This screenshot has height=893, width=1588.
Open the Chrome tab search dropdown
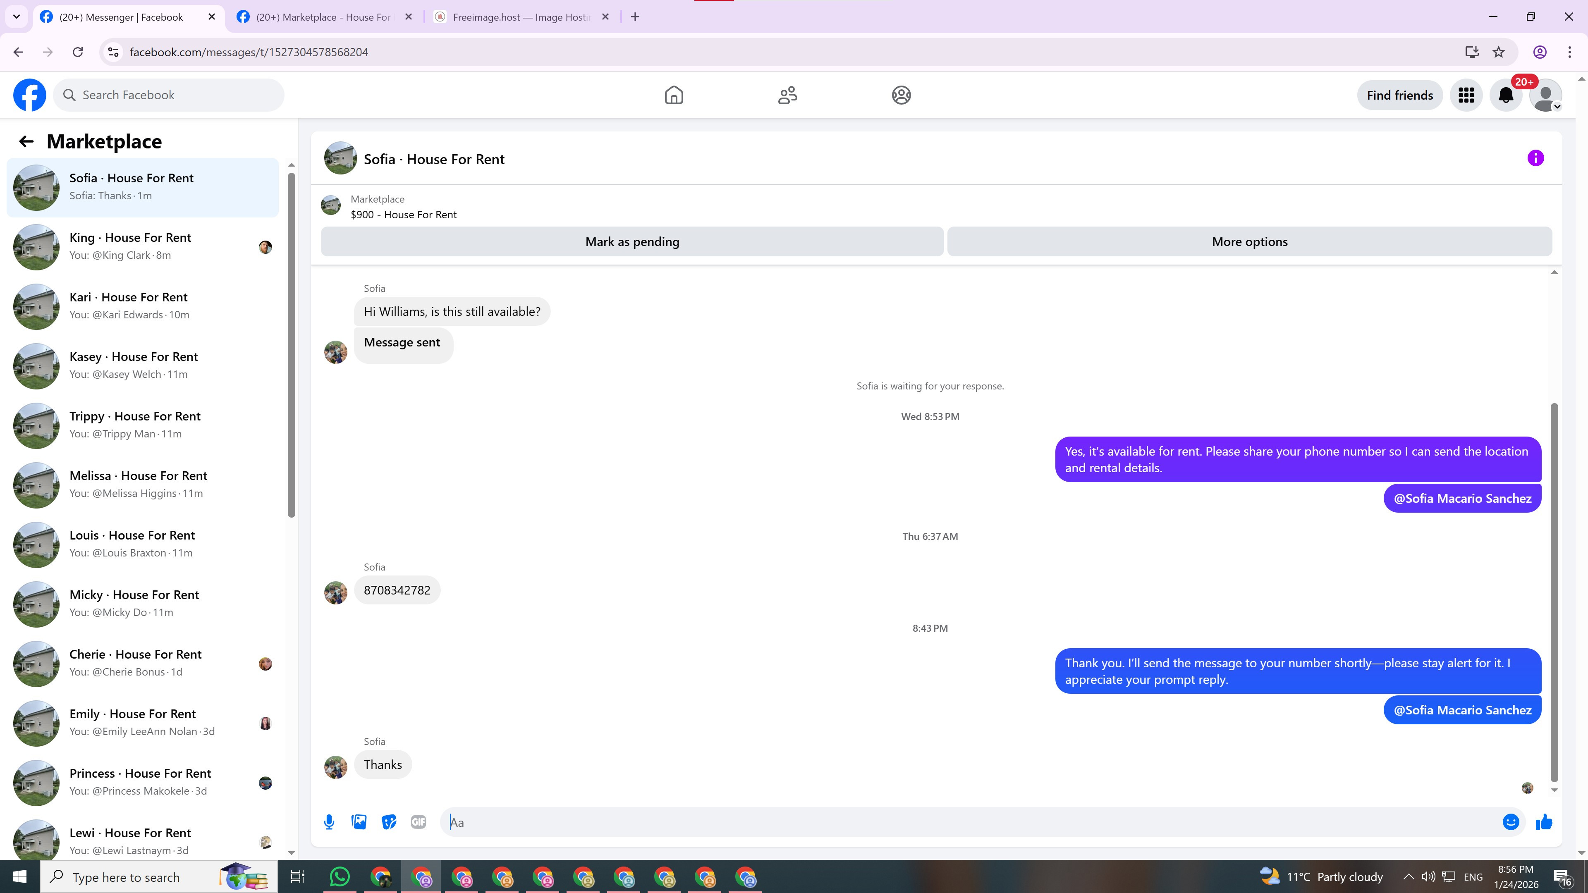point(17,17)
